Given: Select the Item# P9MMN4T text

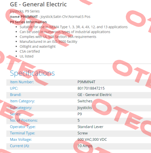Looking at the screenshot, I should [24, 17].
